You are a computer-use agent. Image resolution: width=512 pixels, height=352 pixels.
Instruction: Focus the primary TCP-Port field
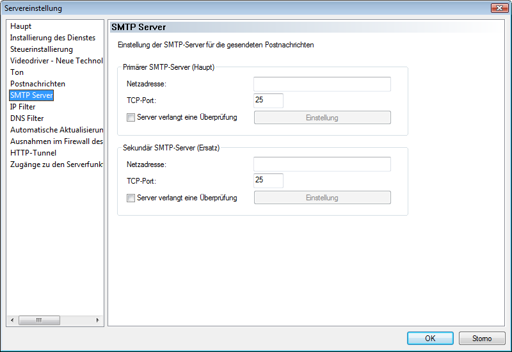[x=268, y=100]
